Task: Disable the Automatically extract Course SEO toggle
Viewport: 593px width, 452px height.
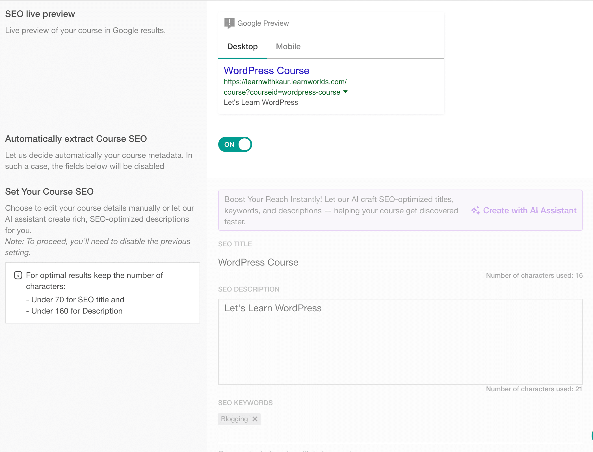Action: pos(235,144)
